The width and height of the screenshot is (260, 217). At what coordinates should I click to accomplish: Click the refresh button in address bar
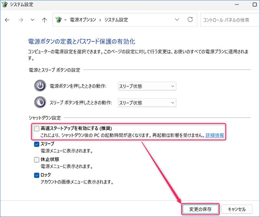coord(190,20)
